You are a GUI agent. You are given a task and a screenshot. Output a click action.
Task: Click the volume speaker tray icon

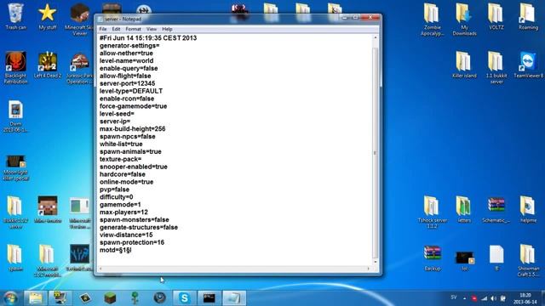click(x=493, y=298)
